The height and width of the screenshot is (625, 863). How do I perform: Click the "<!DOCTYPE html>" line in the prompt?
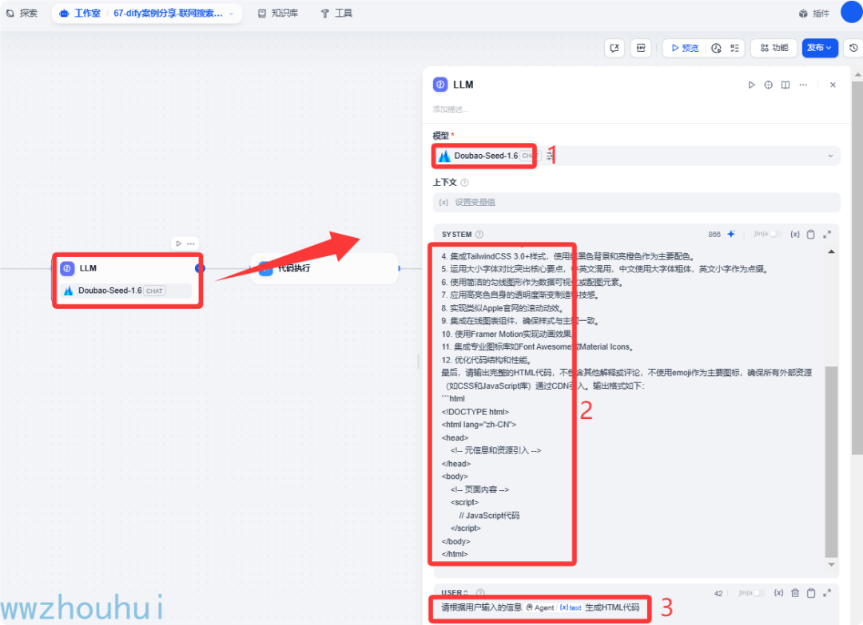click(x=475, y=412)
